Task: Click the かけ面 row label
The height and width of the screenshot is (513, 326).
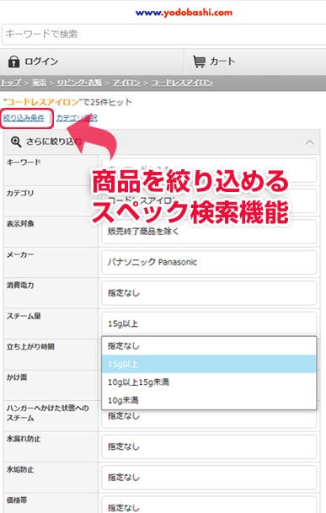Action: click(17, 377)
